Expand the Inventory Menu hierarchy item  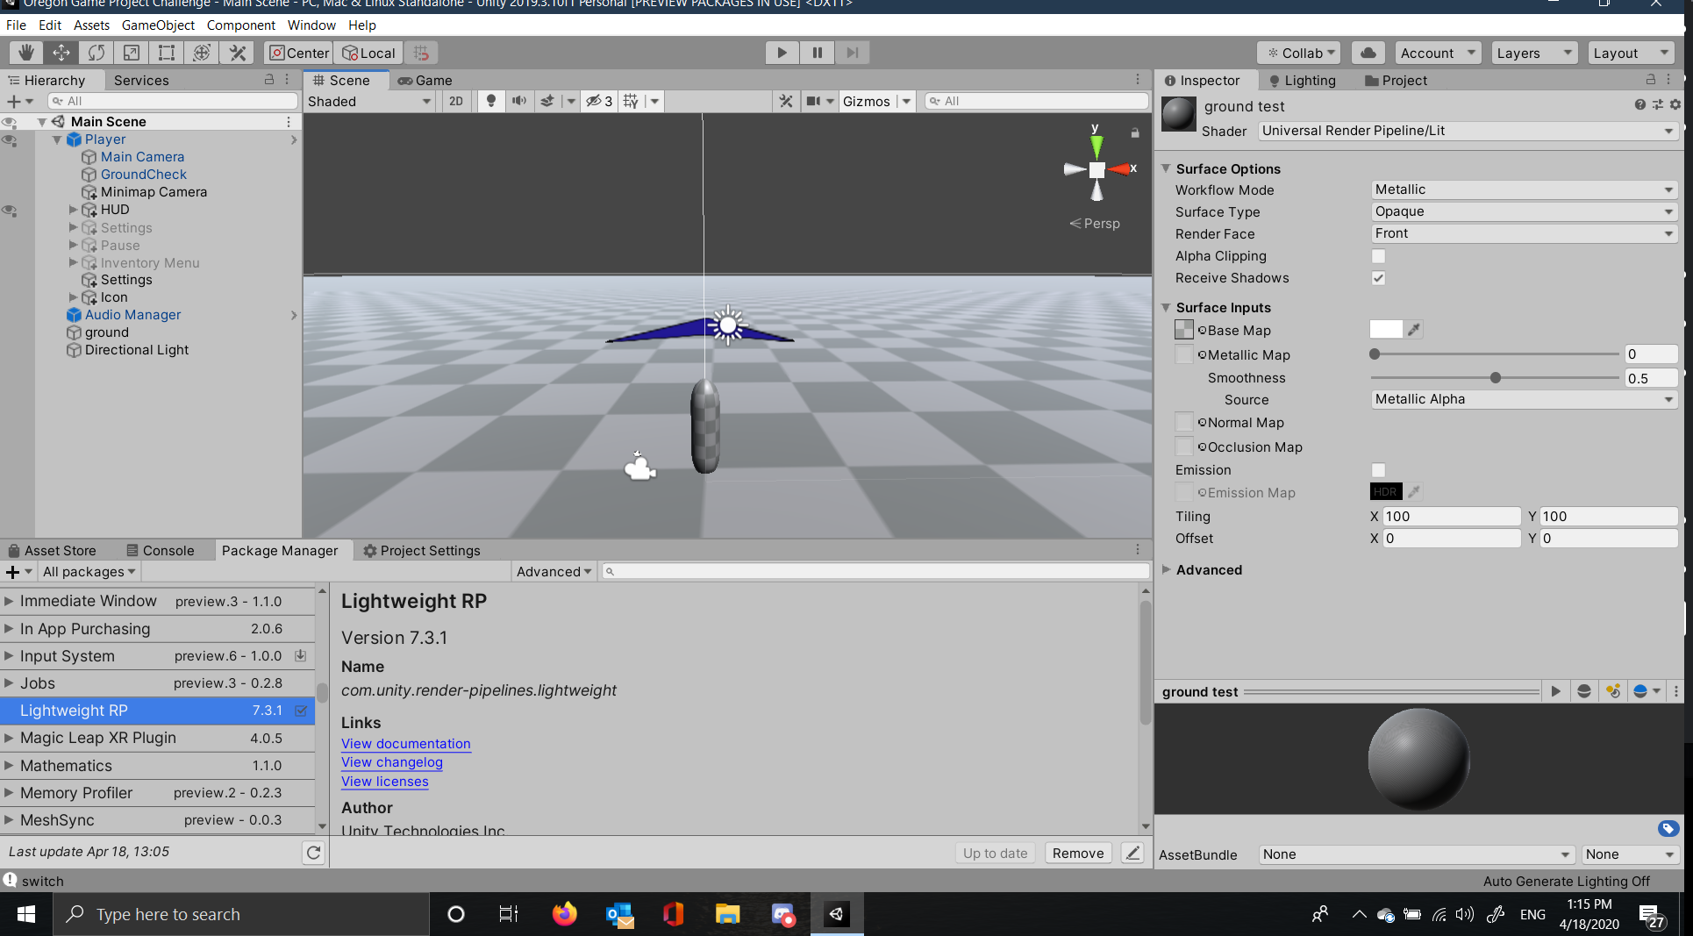click(73, 262)
